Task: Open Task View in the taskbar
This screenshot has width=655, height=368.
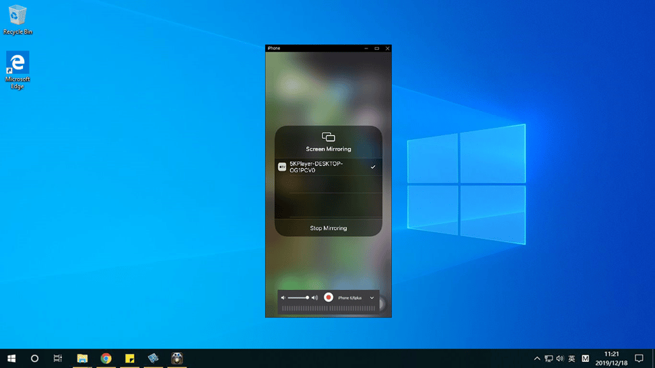Action: 58,359
